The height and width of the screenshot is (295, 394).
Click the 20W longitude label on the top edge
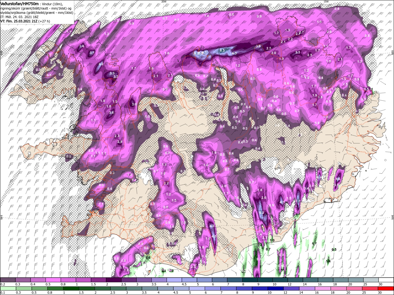(164, 2)
